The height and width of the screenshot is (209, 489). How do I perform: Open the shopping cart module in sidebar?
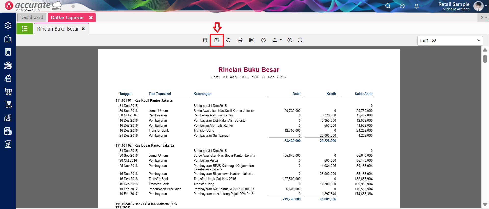(x=8, y=92)
